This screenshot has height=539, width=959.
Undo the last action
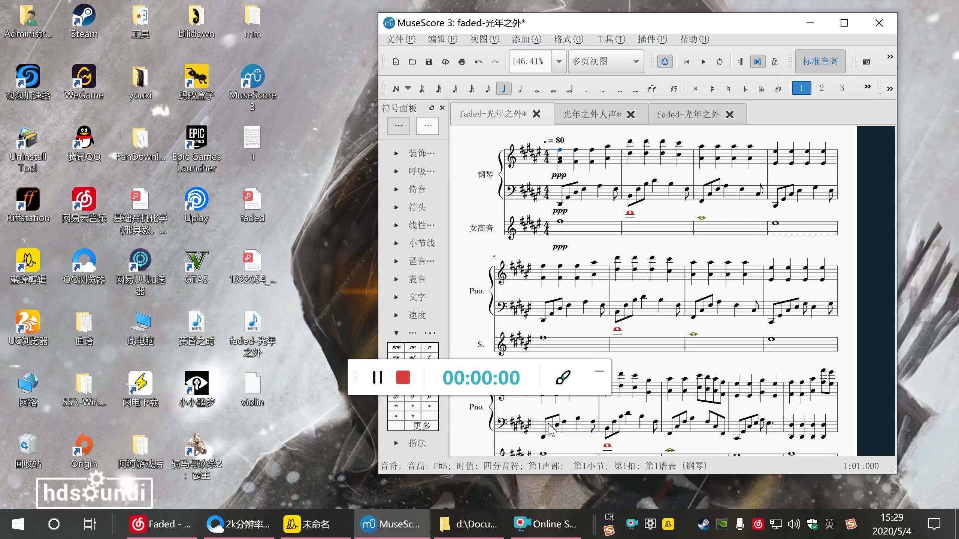click(x=478, y=62)
